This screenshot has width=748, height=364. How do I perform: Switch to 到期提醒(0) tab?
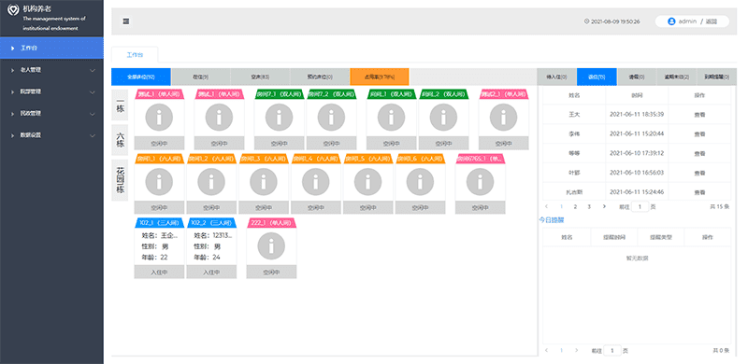coord(716,77)
